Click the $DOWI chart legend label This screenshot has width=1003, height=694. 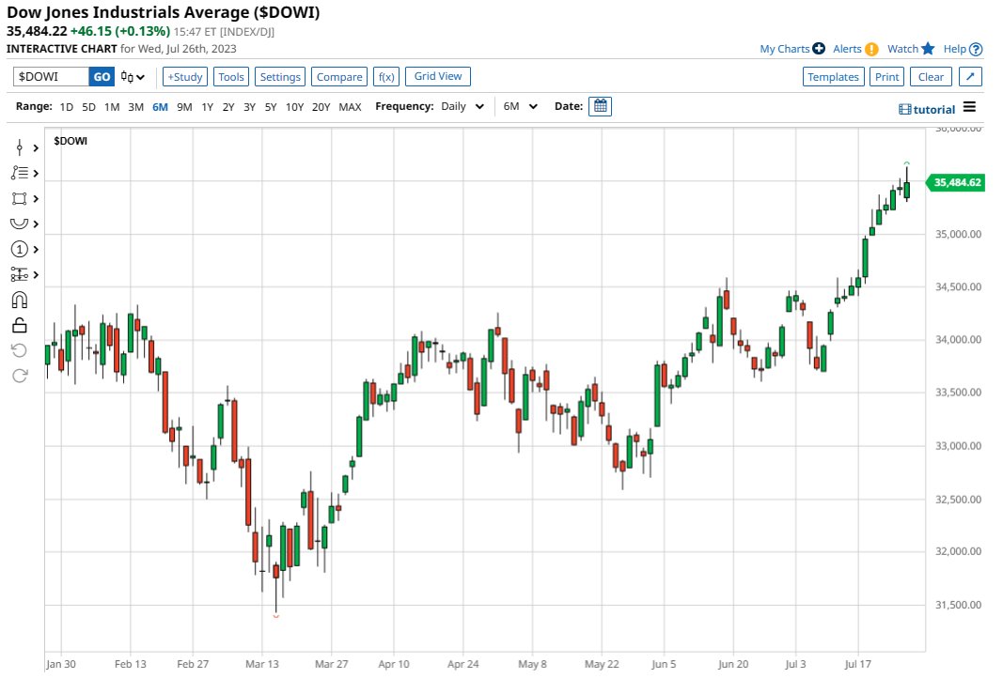[71, 141]
